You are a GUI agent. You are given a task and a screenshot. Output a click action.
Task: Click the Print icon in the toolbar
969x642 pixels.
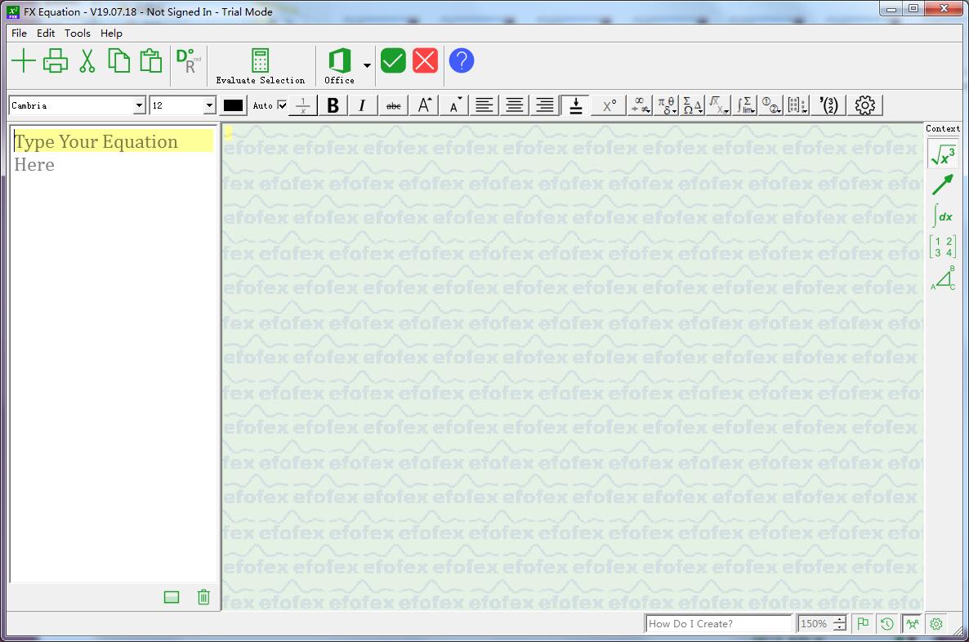(x=56, y=60)
